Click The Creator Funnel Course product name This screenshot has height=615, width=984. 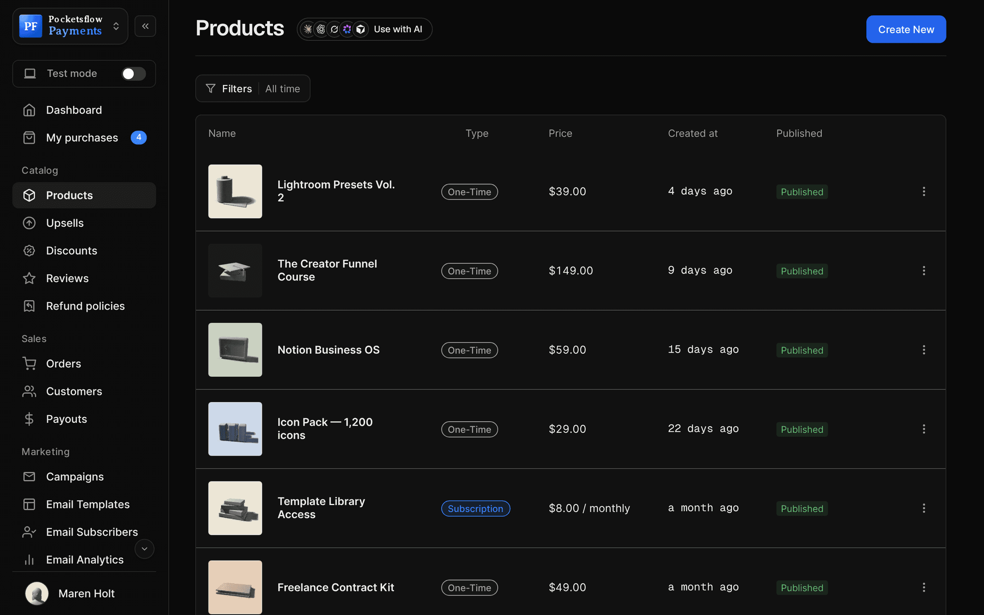pyautogui.click(x=327, y=271)
